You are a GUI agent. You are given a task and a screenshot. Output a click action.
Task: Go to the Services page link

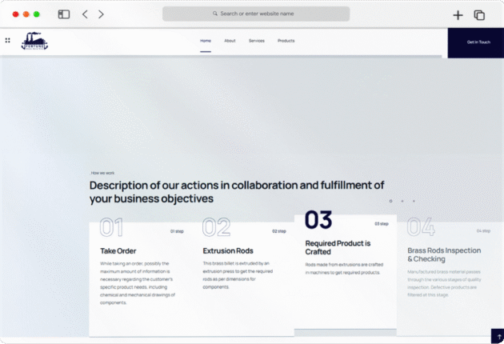256,41
